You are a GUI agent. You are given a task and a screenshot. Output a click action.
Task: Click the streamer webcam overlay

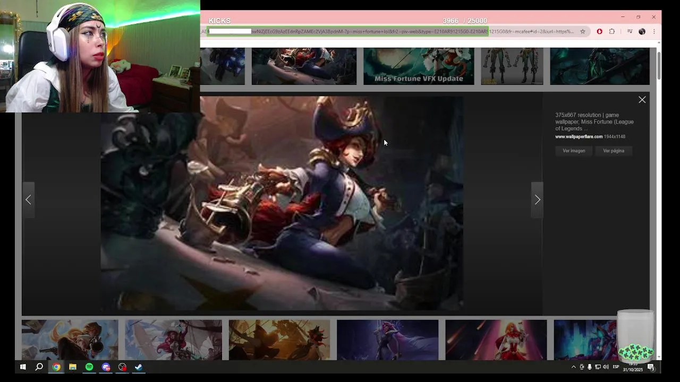100,56
